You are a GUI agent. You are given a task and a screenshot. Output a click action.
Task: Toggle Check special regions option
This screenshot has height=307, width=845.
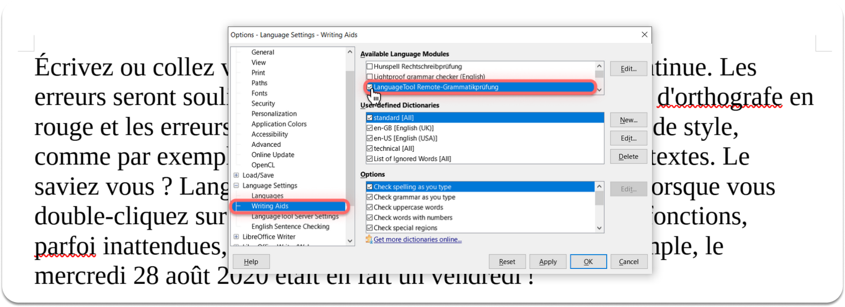pos(369,228)
